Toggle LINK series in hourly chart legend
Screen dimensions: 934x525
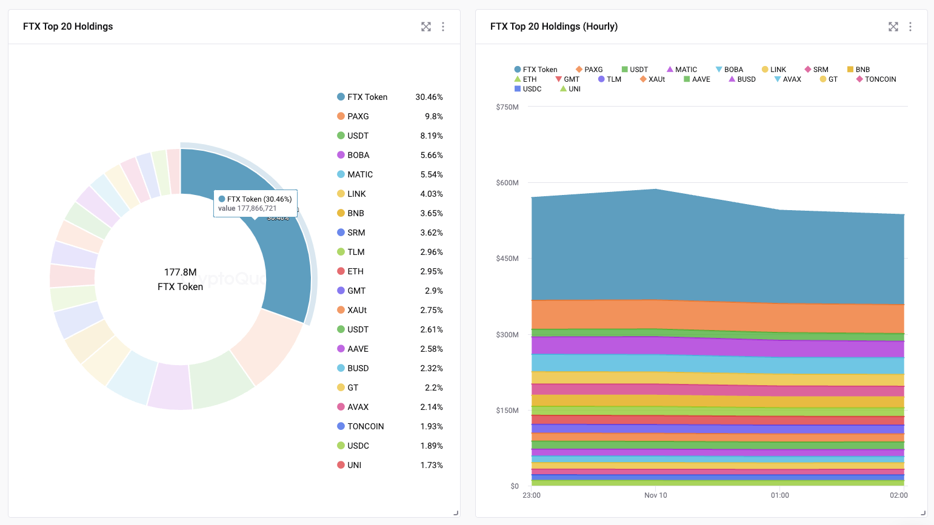pos(774,70)
